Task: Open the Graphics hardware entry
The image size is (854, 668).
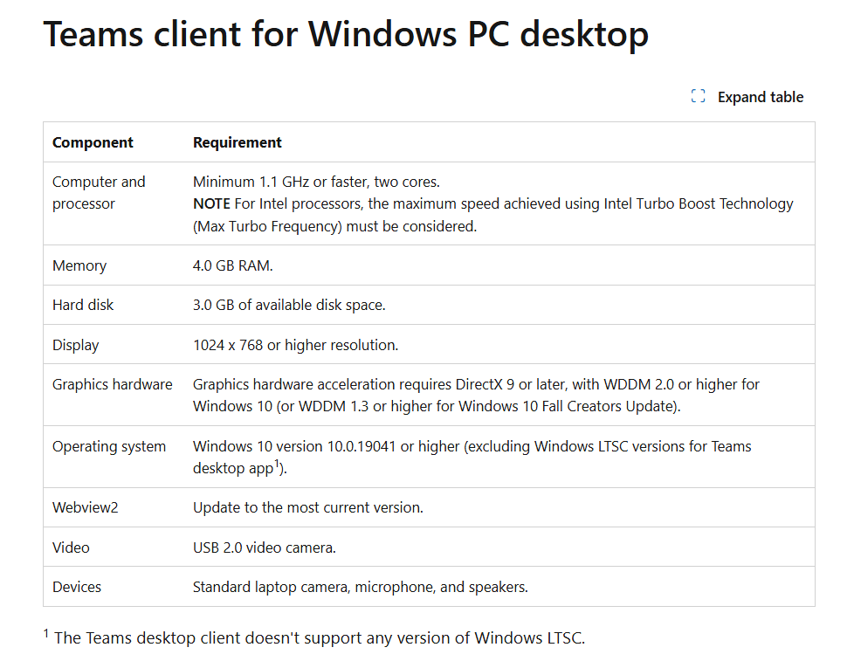Action: 113,384
